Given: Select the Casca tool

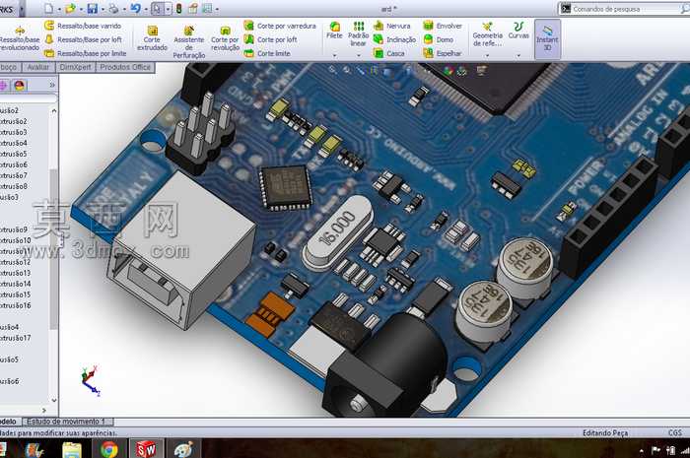Looking at the screenshot, I should tap(389, 53).
